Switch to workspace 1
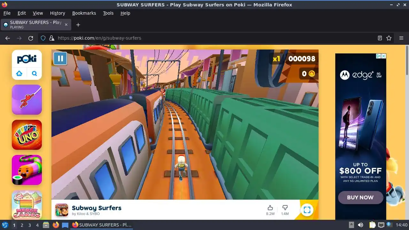409x230 pixels. pos(14,225)
